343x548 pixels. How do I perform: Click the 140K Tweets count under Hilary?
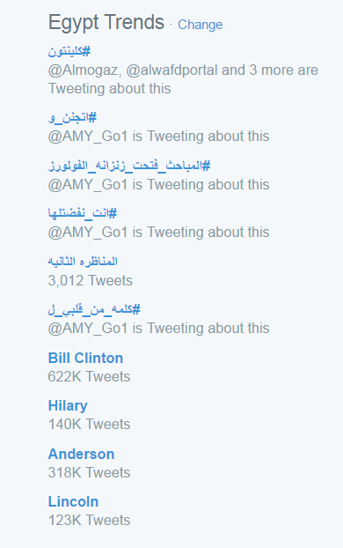(90, 425)
